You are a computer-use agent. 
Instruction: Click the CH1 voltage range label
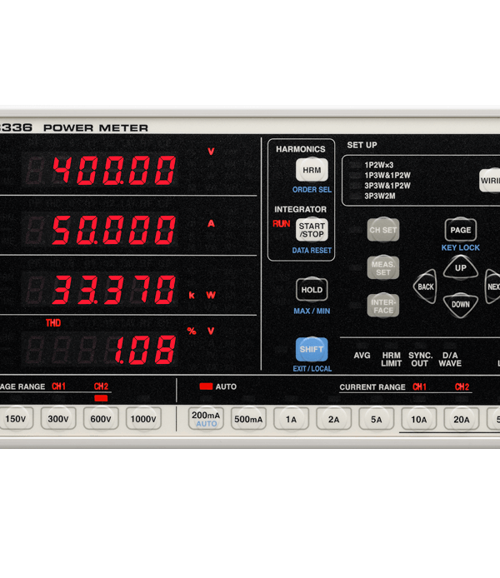(58, 386)
